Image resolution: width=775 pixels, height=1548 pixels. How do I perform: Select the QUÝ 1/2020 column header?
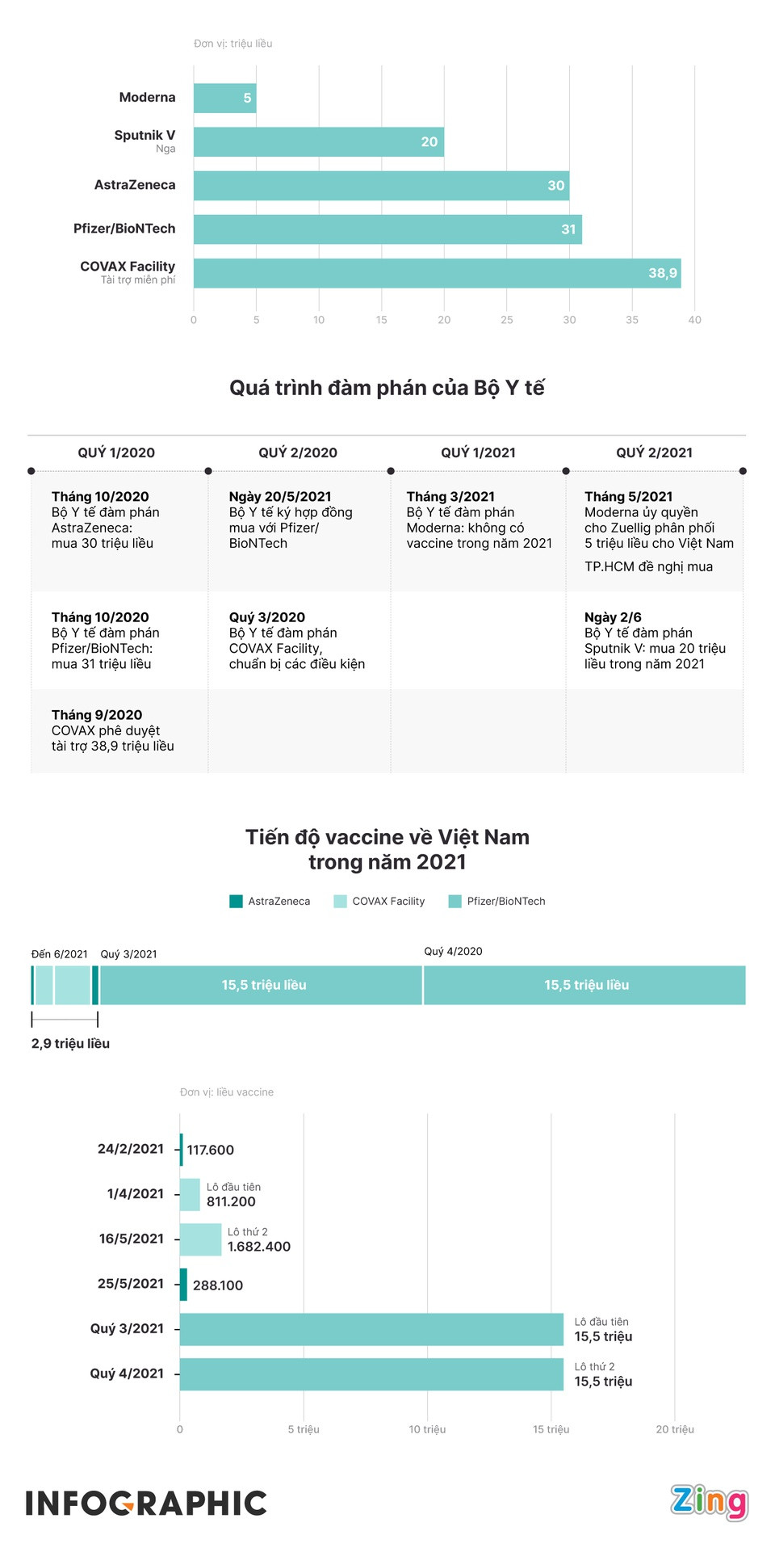coord(116,452)
